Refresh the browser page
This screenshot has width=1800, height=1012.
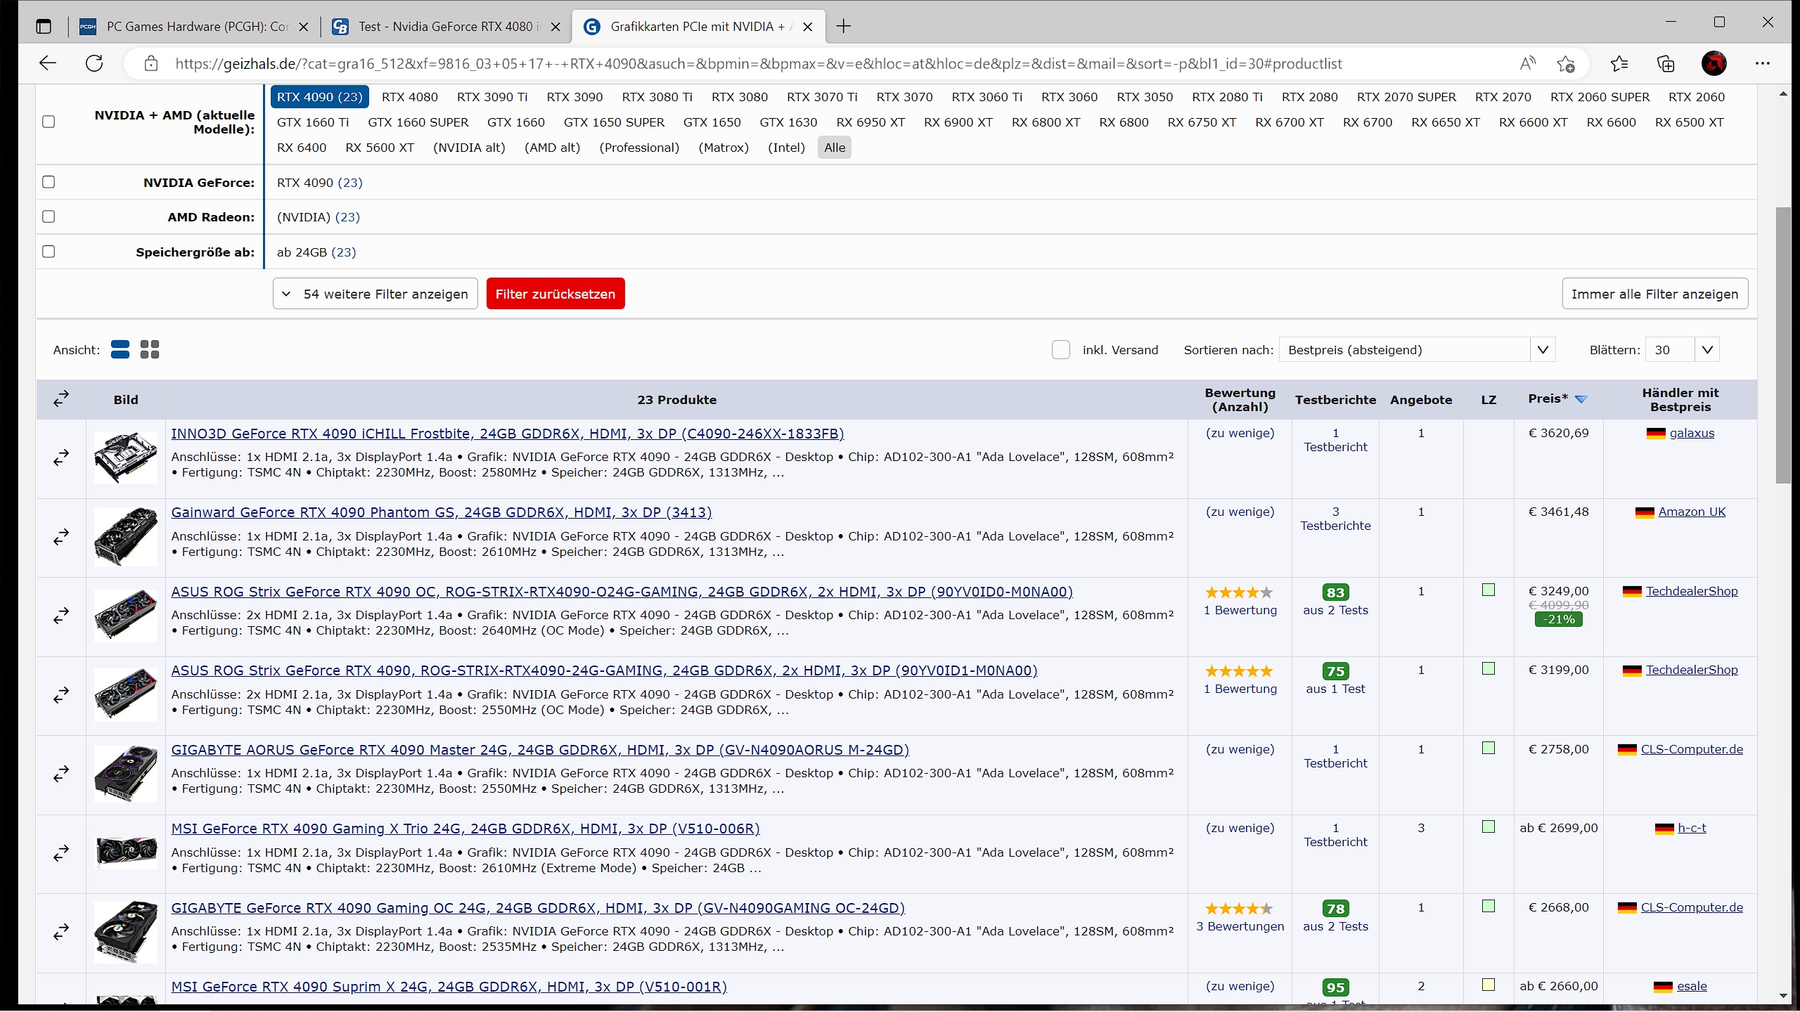(x=94, y=63)
